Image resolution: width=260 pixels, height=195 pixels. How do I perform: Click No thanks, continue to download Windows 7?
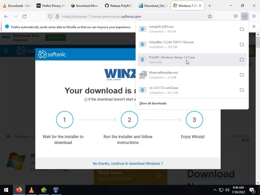click(128, 164)
